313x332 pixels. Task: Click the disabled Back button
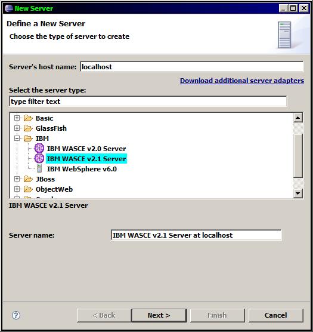104,315
